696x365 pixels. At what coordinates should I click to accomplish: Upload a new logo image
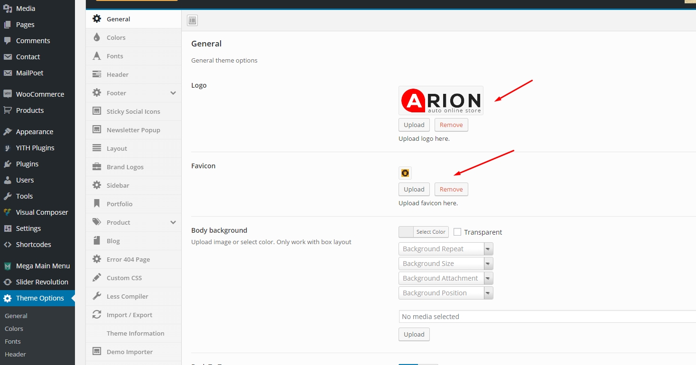click(x=414, y=125)
